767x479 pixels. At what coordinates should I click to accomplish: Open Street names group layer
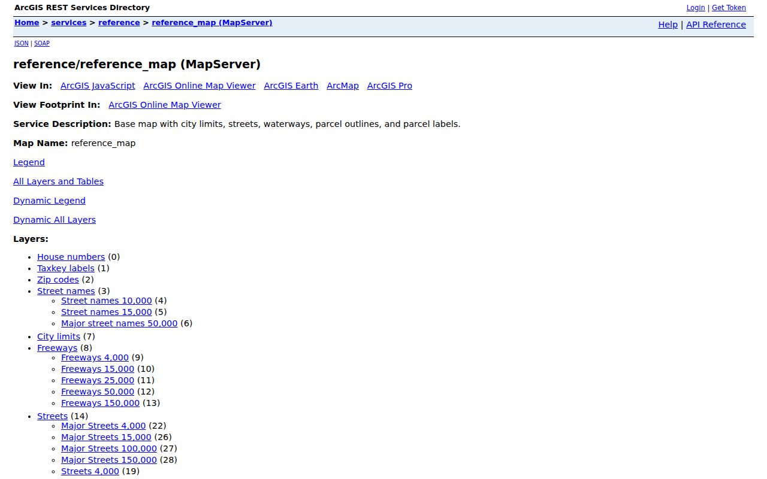[66, 291]
